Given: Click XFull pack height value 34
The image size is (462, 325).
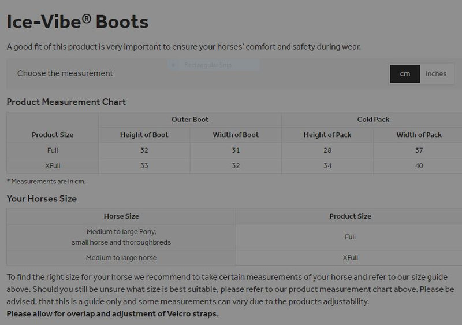Looking at the screenshot, I should (x=327, y=166).
